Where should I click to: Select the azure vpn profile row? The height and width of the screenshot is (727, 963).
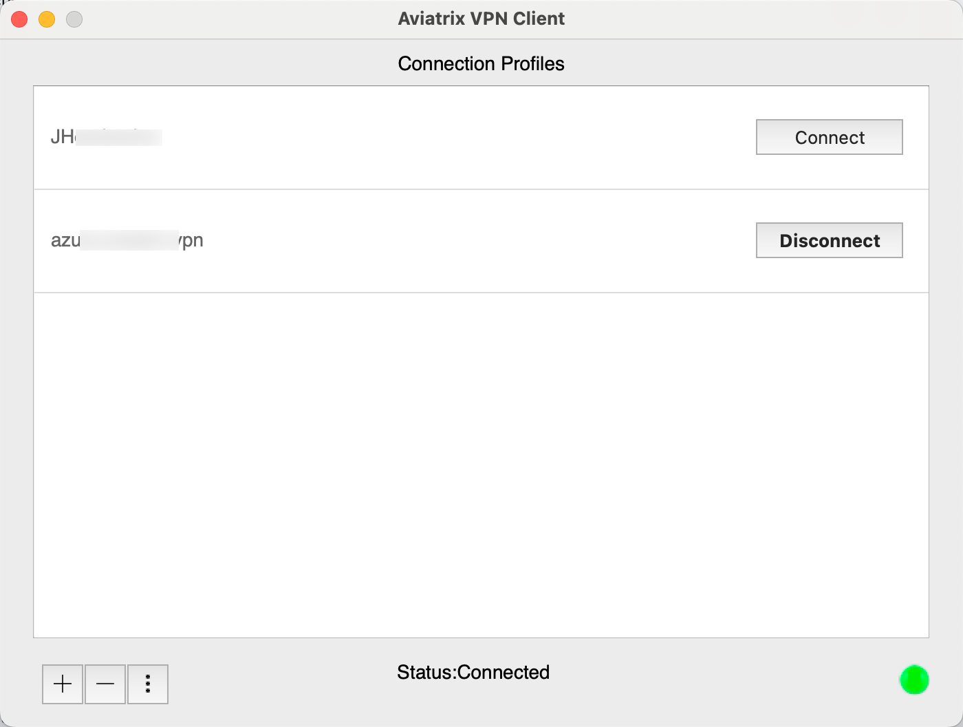(x=344, y=240)
